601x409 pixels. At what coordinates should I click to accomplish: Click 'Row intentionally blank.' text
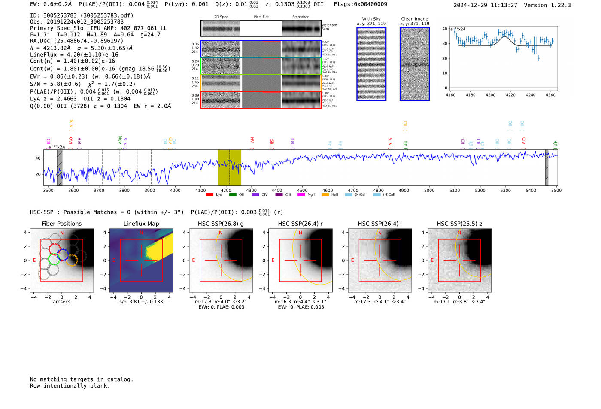tap(70, 386)
